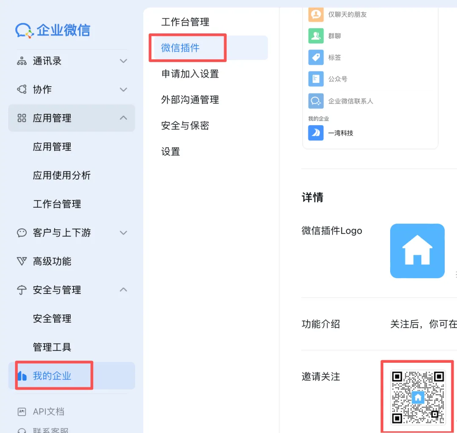This screenshot has height=433, width=457.
Task: Select the 申请加入设置 tab
Action: click(190, 74)
